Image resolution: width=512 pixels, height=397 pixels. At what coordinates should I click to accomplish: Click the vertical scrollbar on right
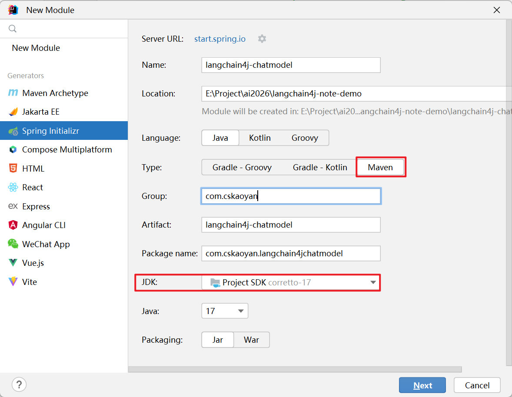click(509, 192)
